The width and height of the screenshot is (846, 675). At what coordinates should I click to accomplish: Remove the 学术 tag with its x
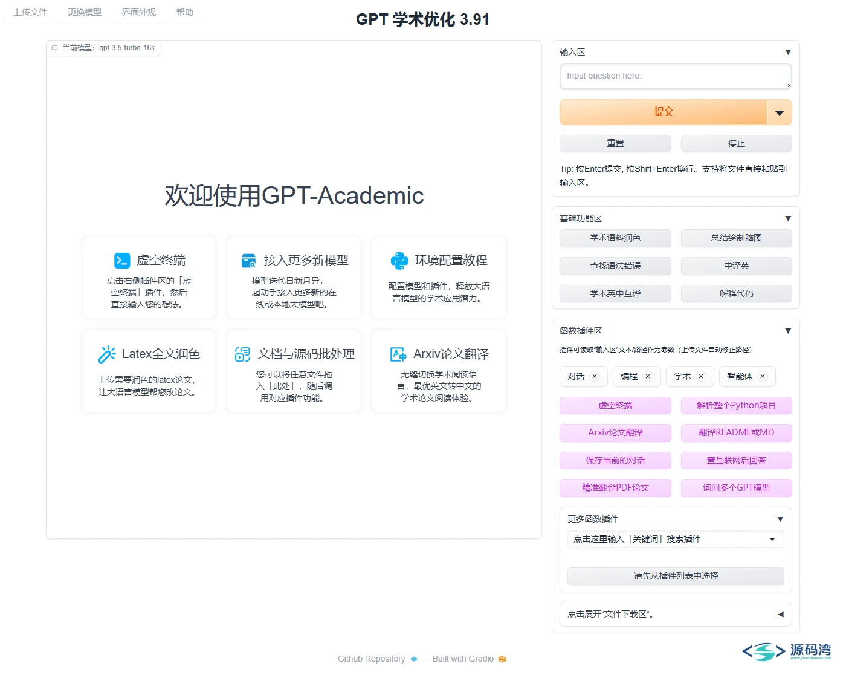coord(701,376)
